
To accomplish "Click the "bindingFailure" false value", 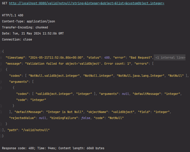I will (x=86, y=118).
